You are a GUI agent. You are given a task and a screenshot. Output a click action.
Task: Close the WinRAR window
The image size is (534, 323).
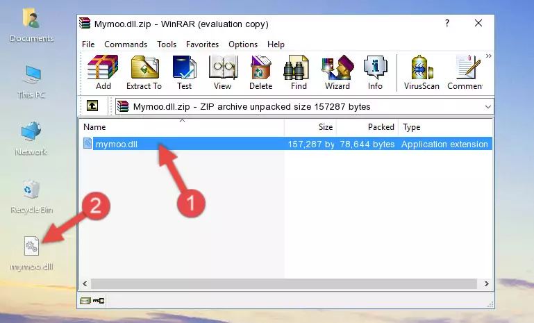(x=478, y=24)
